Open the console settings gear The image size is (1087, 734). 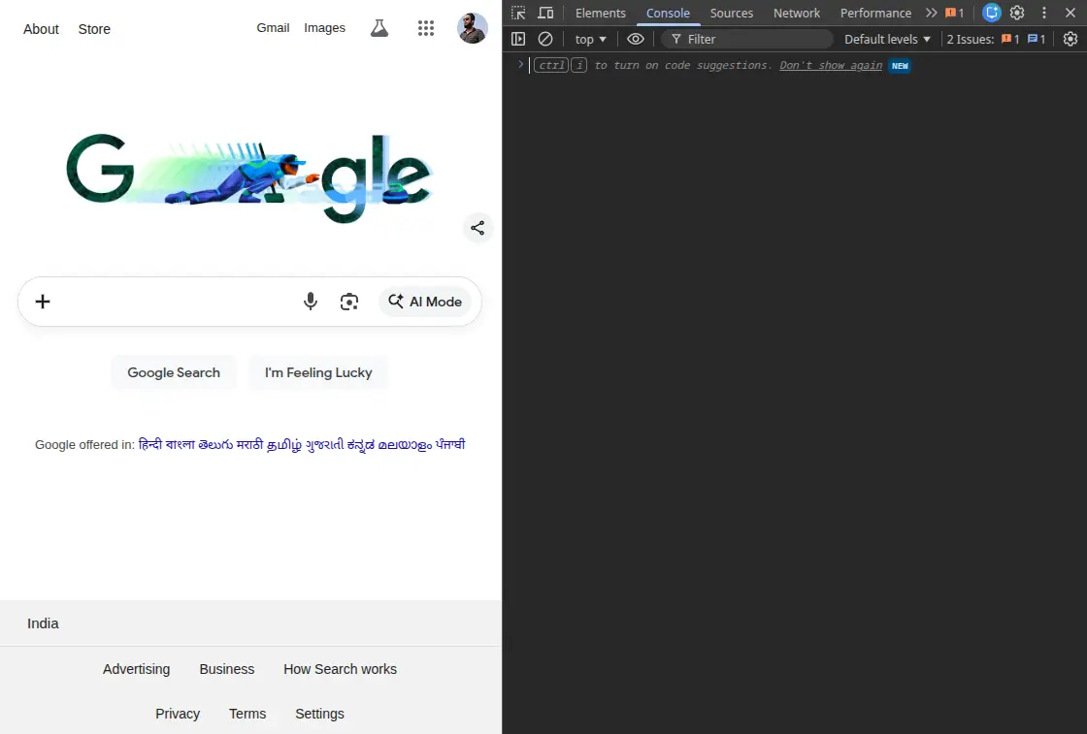click(1071, 40)
